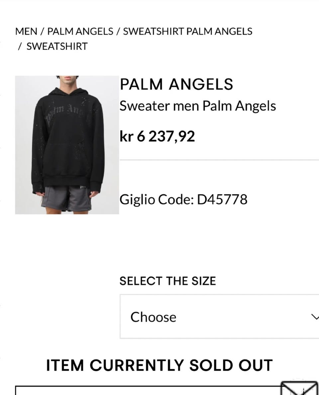Open SWEATSHIRT PALM ANGELS breadcrumb
Screen dimensions: 319x395
[187, 32]
